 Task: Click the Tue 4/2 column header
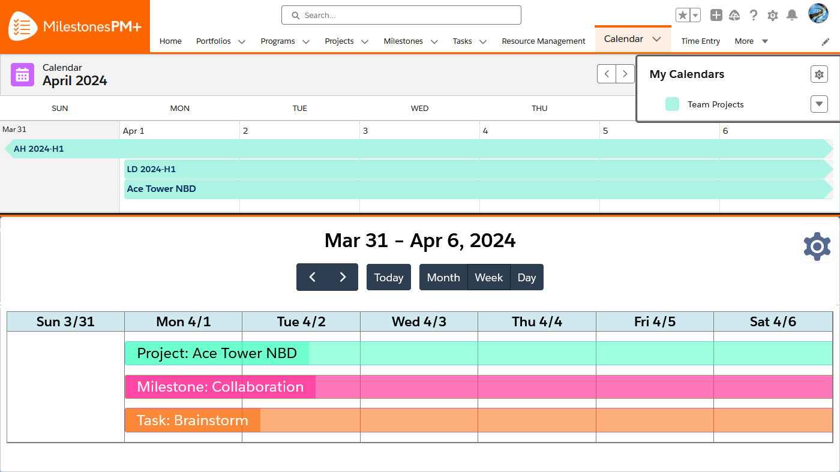[x=301, y=321]
